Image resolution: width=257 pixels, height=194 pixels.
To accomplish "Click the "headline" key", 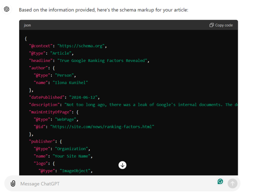I will tap(41, 61).
